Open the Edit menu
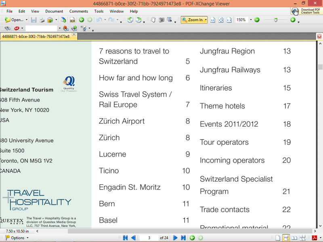This screenshot has width=323, height=242. pyautogui.click(x=22, y=11)
